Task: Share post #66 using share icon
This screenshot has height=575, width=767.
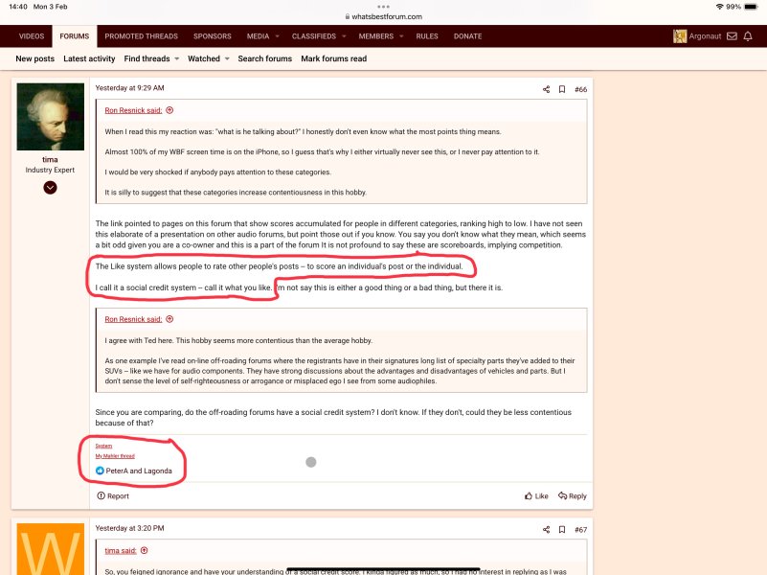Action: tap(547, 89)
